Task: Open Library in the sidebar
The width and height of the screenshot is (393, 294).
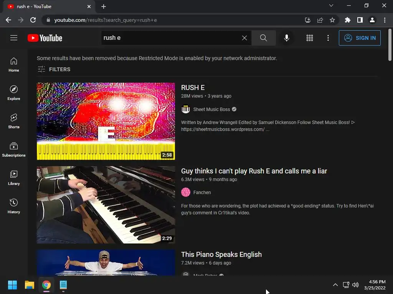Action: point(14,178)
